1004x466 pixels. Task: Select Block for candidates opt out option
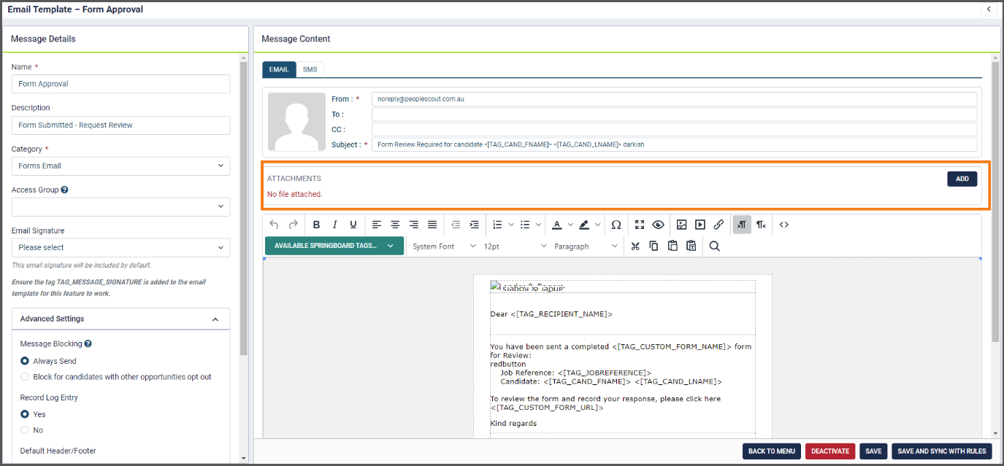(x=25, y=377)
